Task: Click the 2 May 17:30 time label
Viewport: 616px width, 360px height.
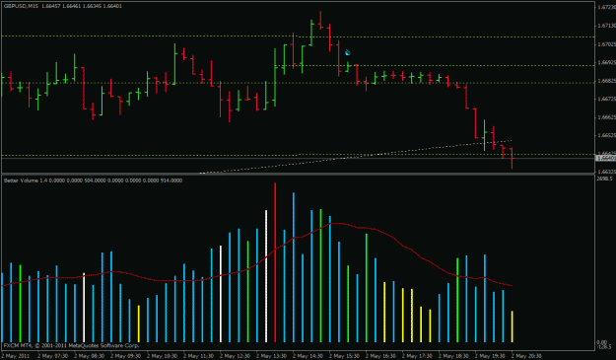Action: (418, 356)
